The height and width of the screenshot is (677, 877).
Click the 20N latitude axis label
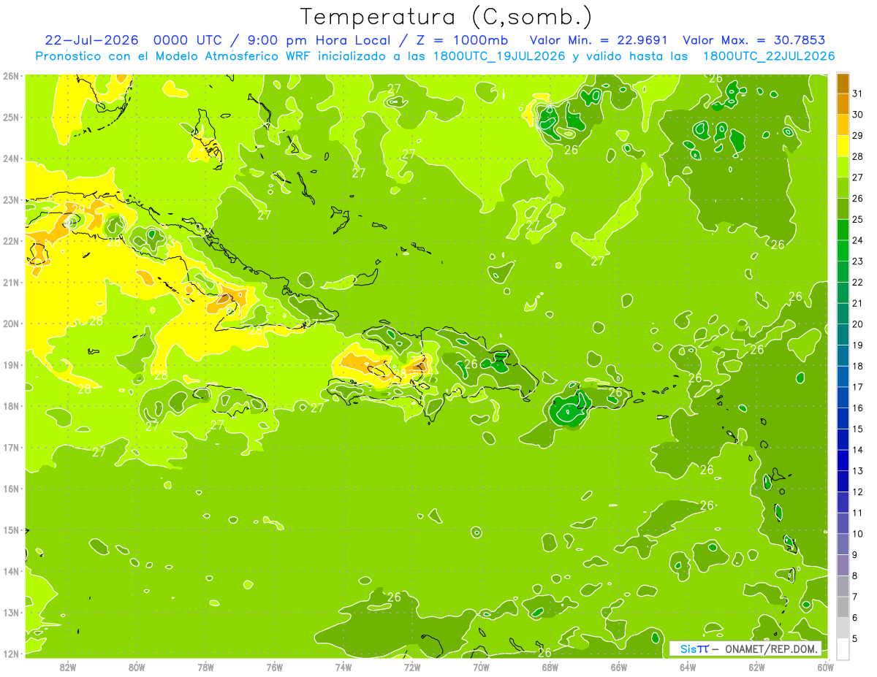(x=11, y=324)
